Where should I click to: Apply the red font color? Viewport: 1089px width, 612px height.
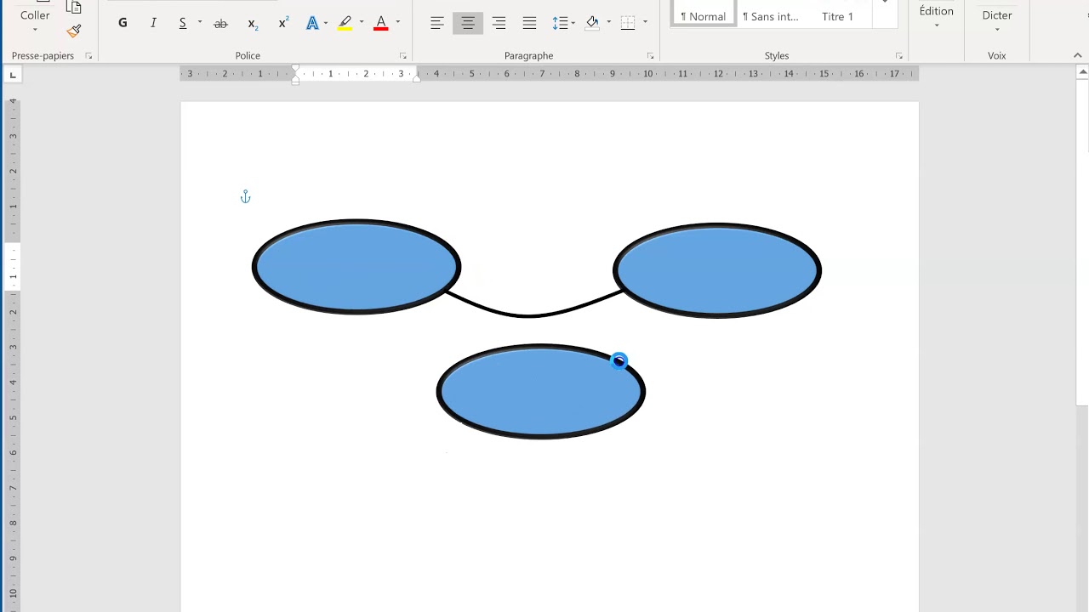[381, 23]
